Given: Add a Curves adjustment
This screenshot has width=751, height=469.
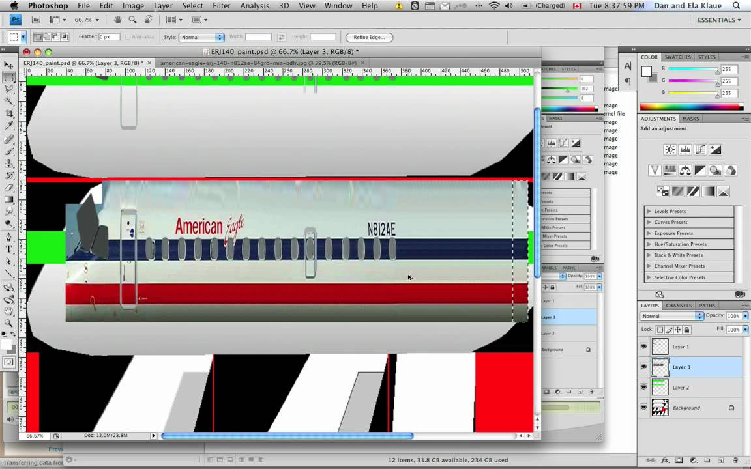Looking at the screenshot, I should (700, 150).
